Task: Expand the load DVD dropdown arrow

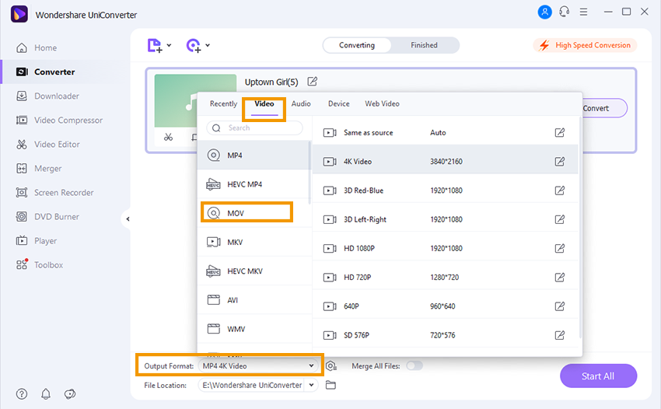Action: coord(208,45)
